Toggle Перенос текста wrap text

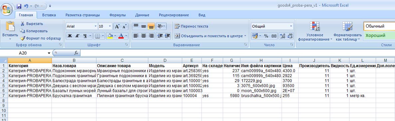(x=191, y=26)
